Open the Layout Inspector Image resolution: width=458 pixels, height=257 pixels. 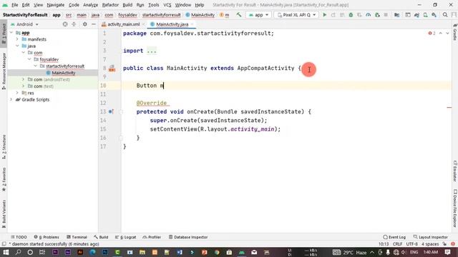pos(431,237)
